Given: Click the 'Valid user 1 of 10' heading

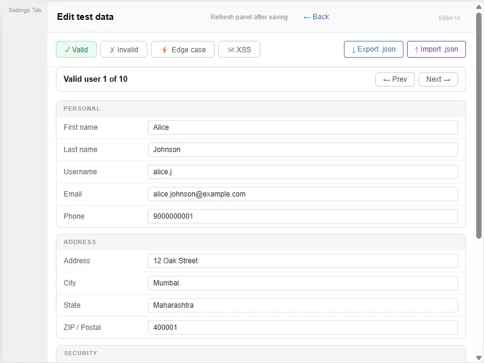Looking at the screenshot, I should coord(96,79).
